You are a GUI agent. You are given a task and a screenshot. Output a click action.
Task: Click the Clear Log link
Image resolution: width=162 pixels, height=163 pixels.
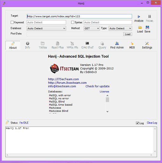point(152,123)
